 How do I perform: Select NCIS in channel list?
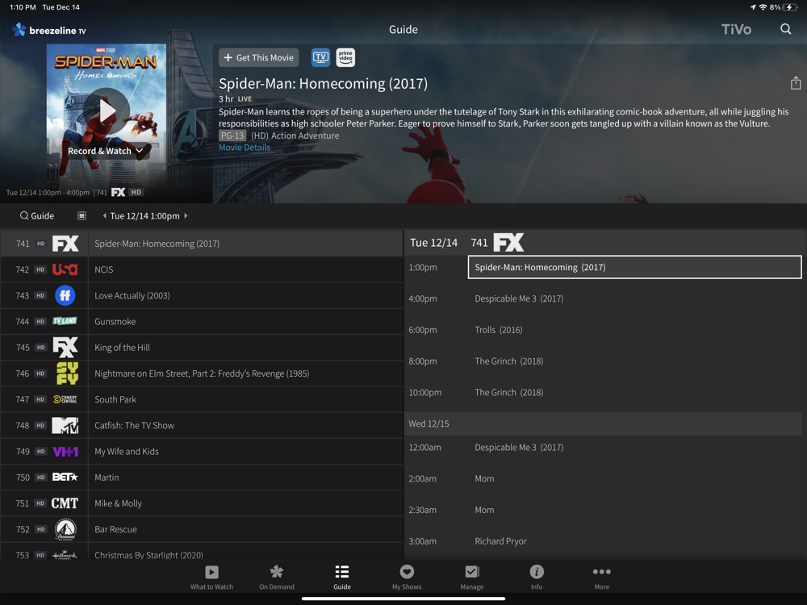click(245, 269)
